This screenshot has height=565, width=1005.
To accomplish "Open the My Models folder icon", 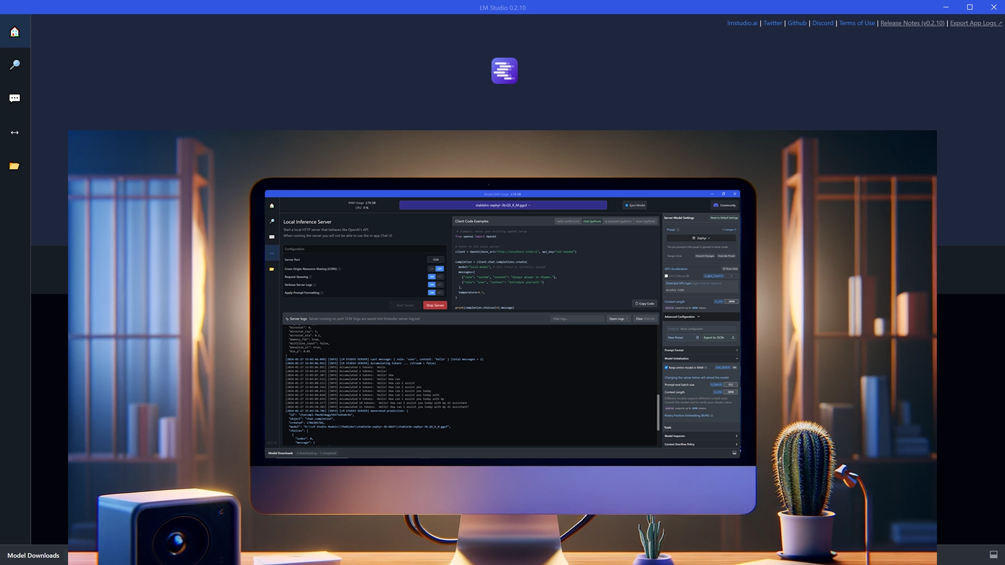I will coord(15,166).
